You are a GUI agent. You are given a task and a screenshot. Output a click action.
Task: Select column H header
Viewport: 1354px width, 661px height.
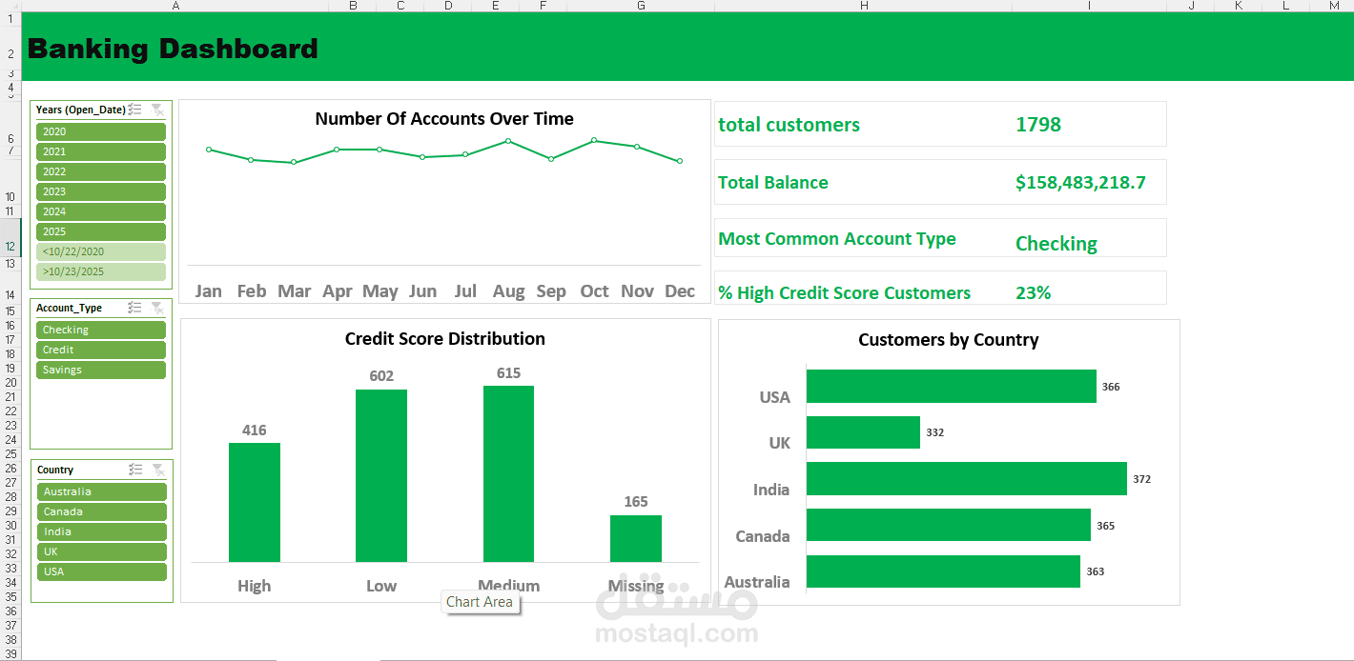pos(864,6)
